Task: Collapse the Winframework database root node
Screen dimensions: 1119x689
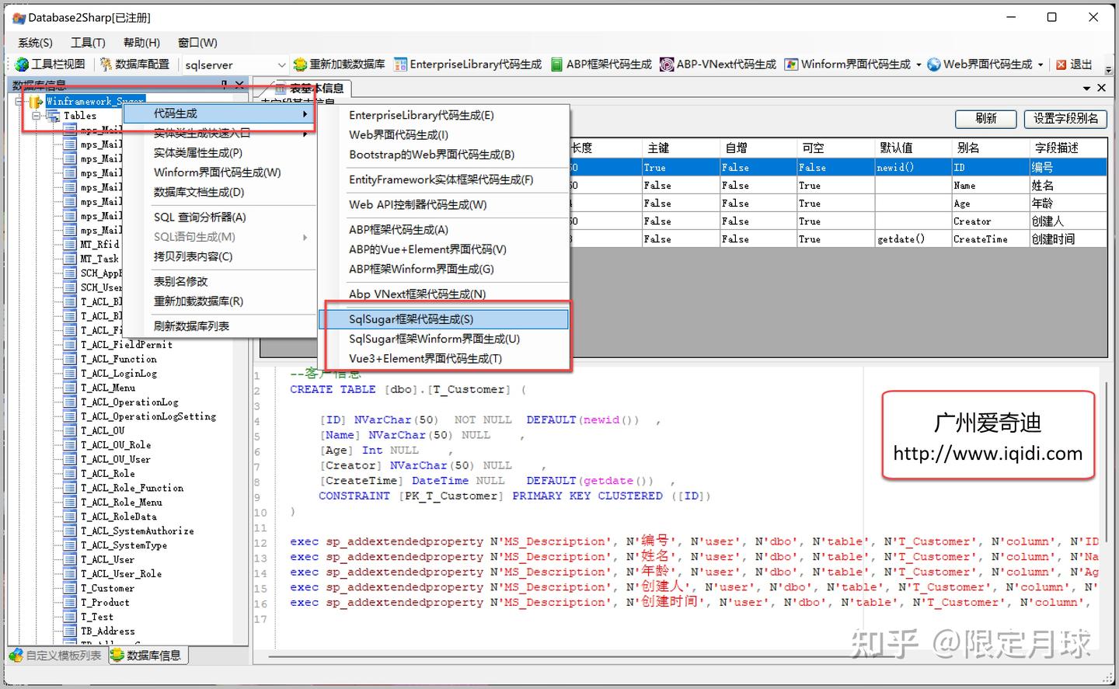Action: (x=19, y=102)
